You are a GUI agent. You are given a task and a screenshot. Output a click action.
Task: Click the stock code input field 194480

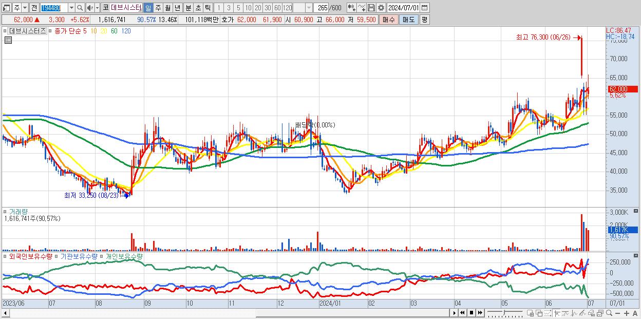click(x=54, y=8)
